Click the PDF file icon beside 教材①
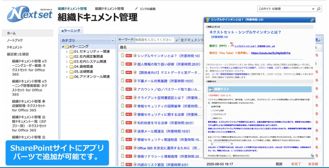The height and width of the screenshot is (168, 329). (232, 45)
